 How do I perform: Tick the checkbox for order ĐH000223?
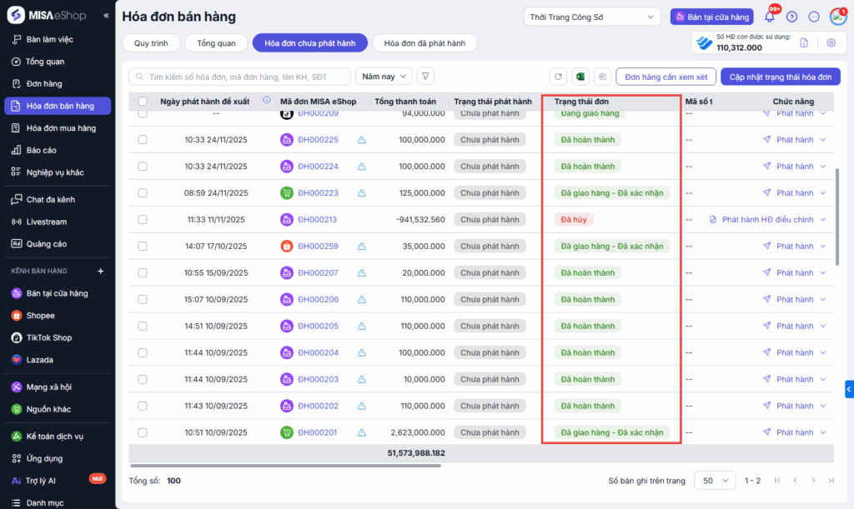pos(143,193)
